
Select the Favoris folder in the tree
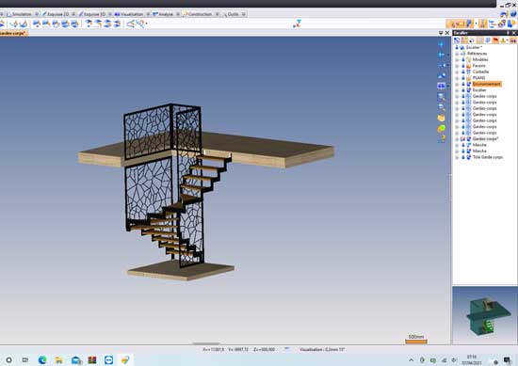coord(478,66)
